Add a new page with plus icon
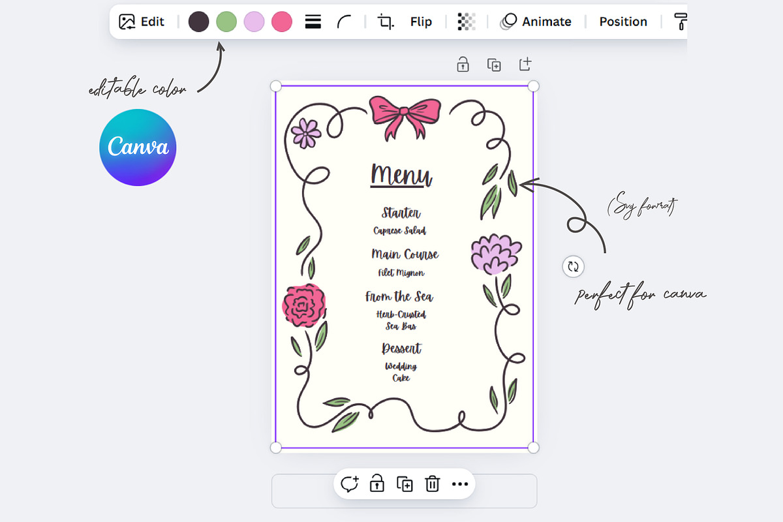The height and width of the screenshot is (522, 783). tap(525, 64)
